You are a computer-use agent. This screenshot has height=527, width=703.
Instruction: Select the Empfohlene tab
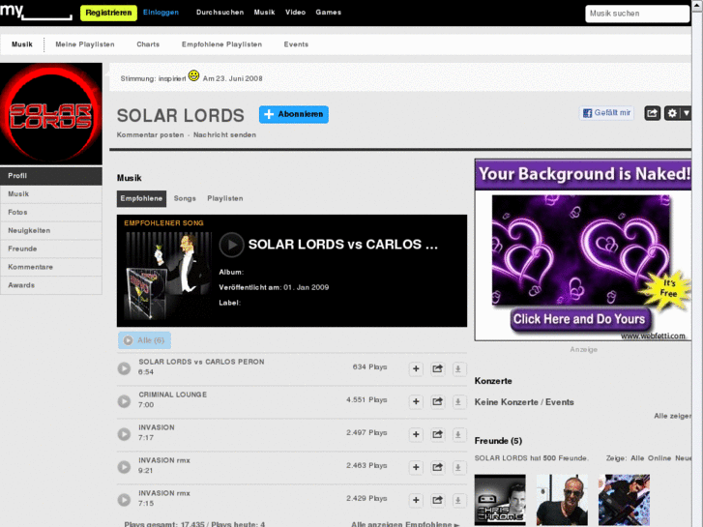tap(141, 198)
